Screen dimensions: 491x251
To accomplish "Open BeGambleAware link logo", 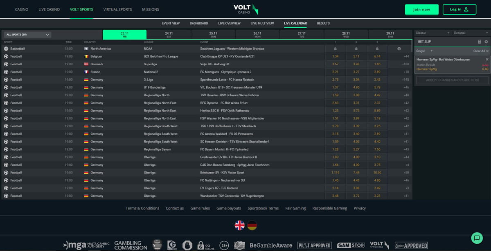I will tap(271, 245).
